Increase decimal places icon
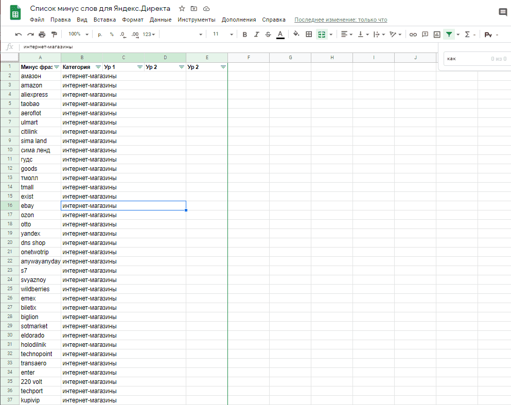The image size is (511, 405). point(135,34)
